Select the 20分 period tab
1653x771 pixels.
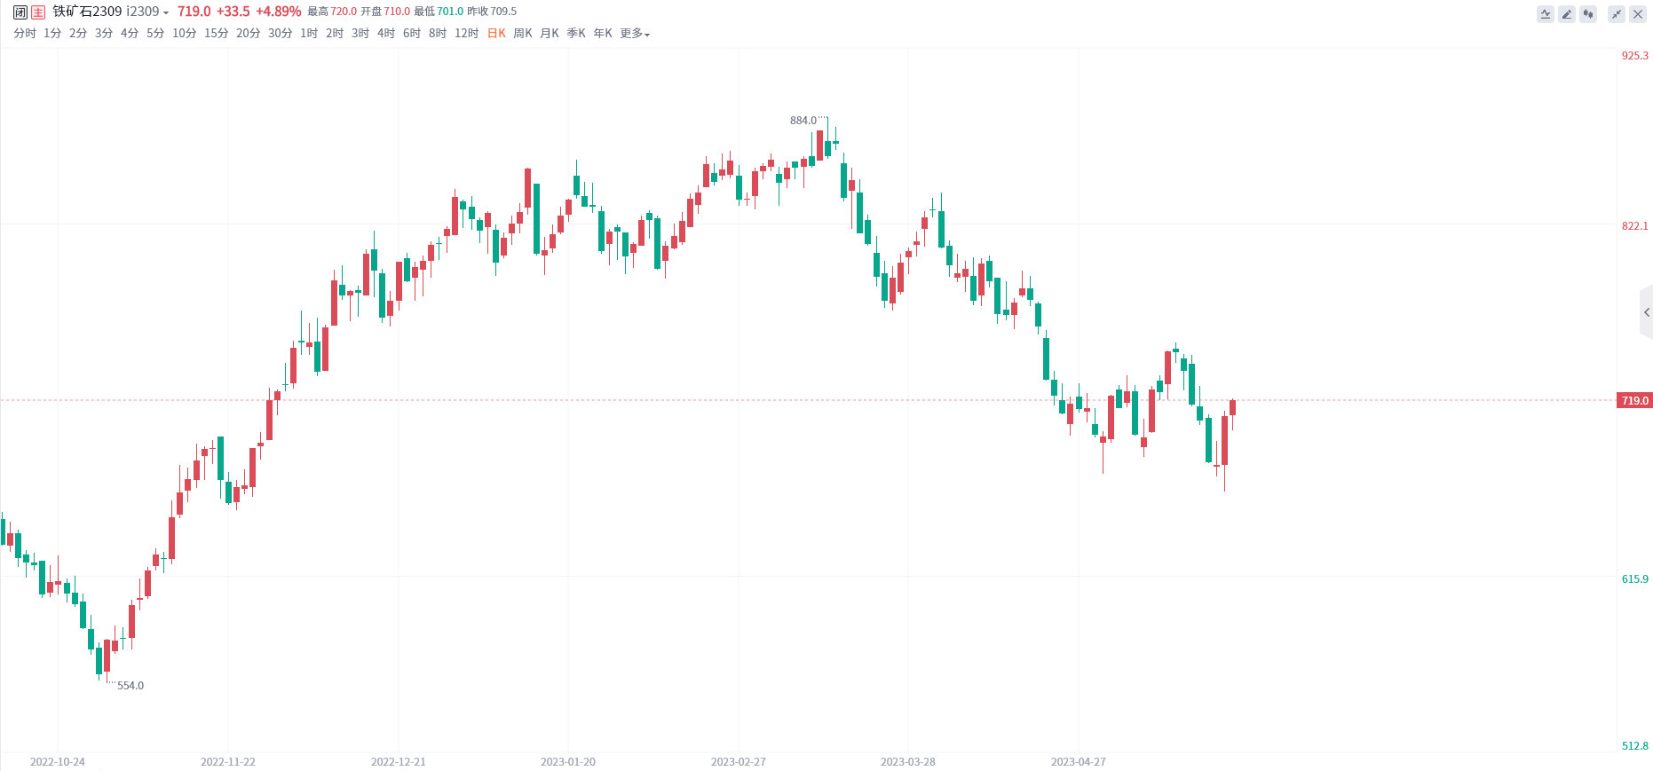coord(249,34)
